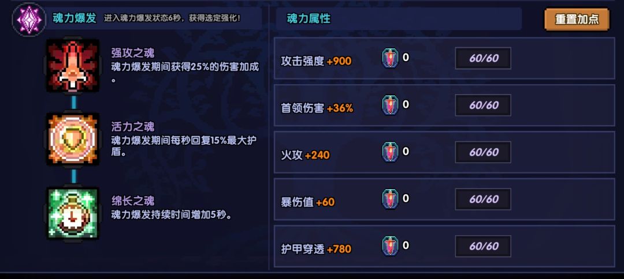Screen dimensions: 624x279
Task: Click the soul gem icon beside 护甲穿透
Action: [x=390, y=246]
